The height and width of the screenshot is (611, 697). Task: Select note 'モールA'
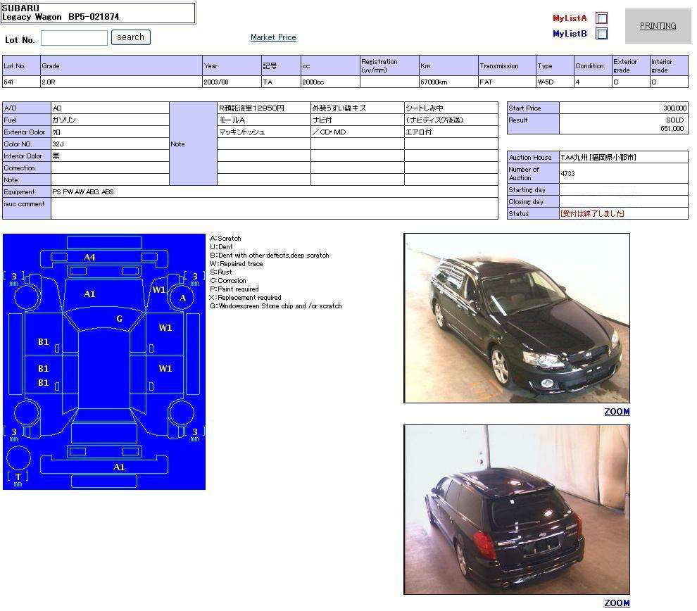coord(232,120)
